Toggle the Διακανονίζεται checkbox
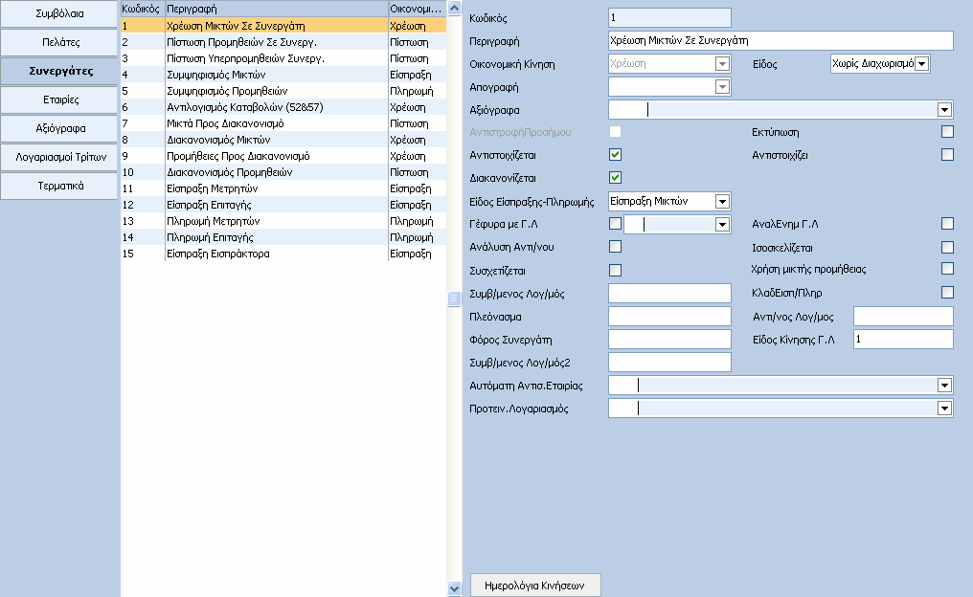The width and height of the screenshot is (973, 597). [615, 177]
